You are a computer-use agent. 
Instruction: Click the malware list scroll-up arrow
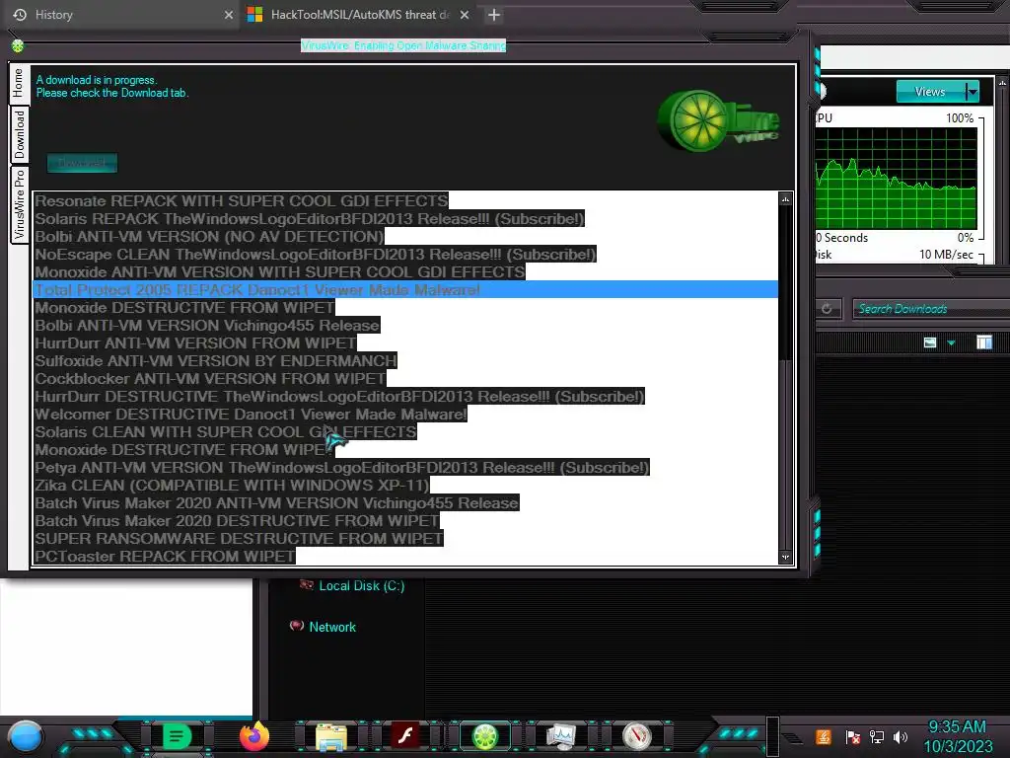785,199
